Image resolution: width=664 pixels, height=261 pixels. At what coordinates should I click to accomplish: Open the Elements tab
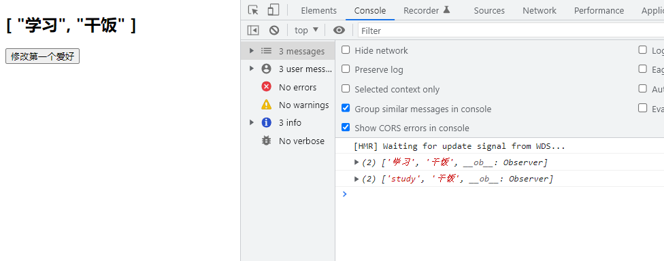pos(319,11)
